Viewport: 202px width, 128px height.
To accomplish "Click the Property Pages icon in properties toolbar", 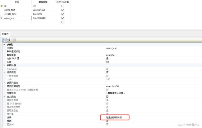I will (14, 40).
